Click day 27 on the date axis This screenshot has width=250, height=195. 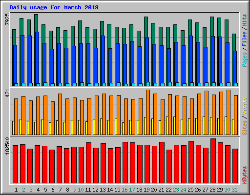pyautogui.click(x=205, y=190)
